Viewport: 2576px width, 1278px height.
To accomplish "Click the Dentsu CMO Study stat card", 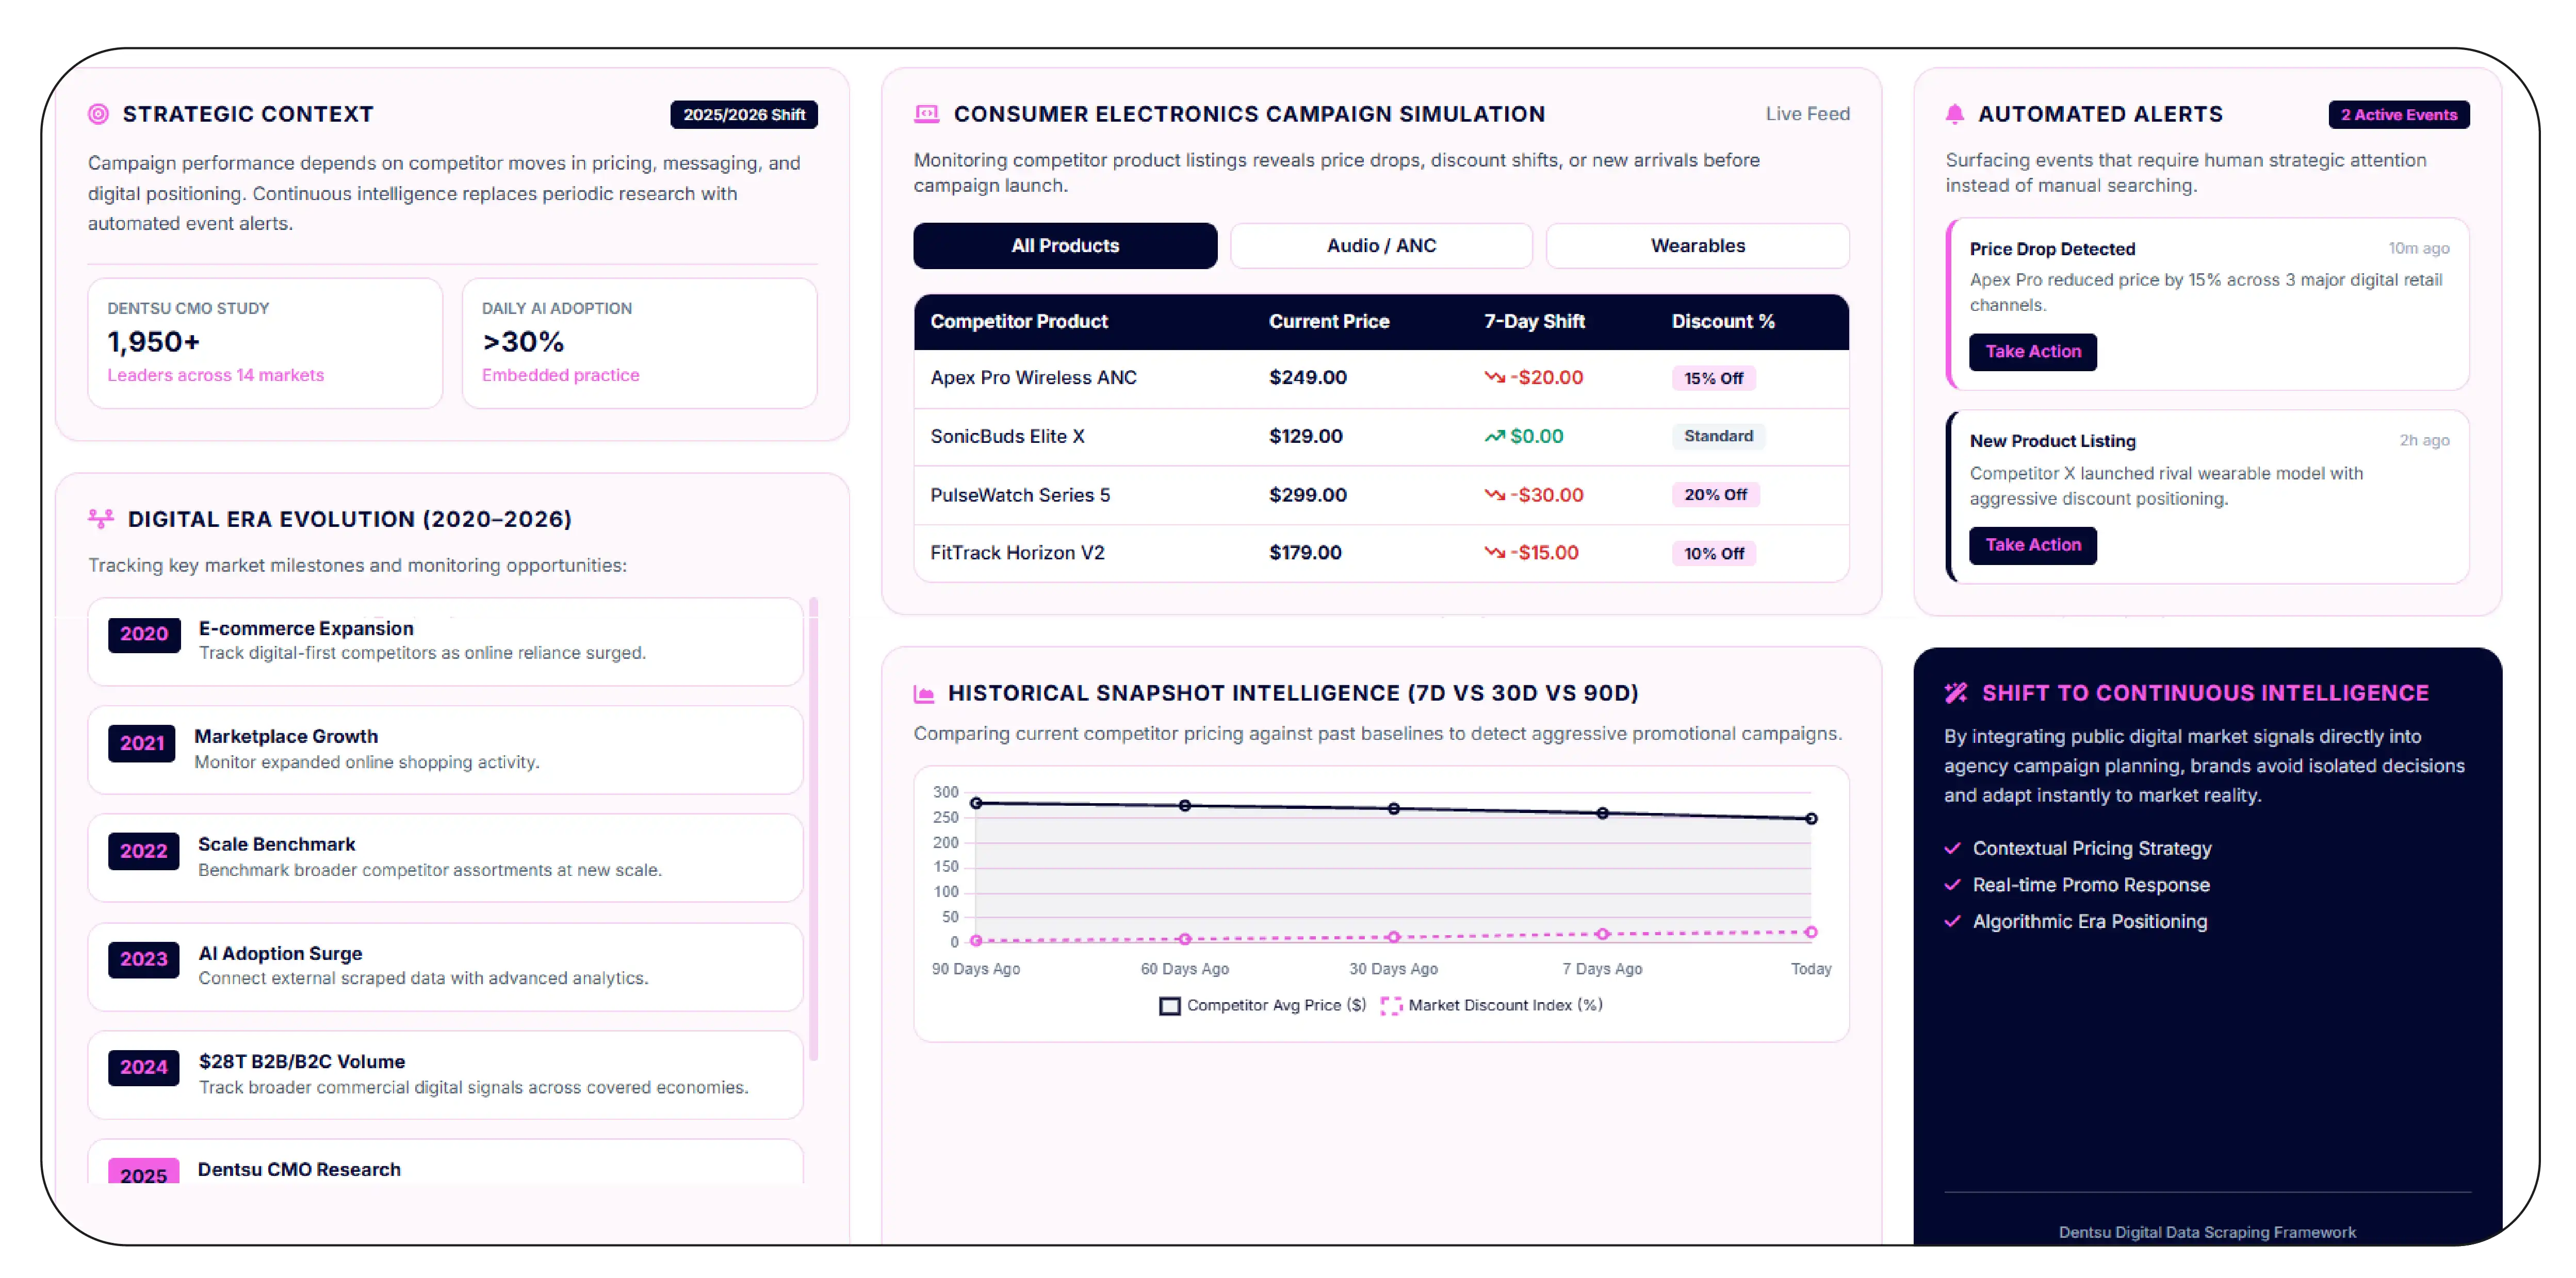I will point(265,343).
